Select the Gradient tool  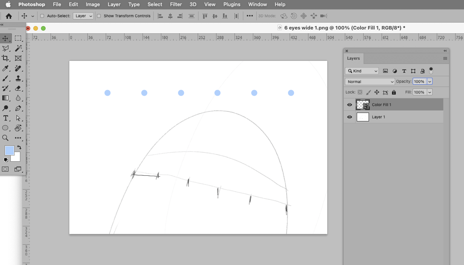6,98
